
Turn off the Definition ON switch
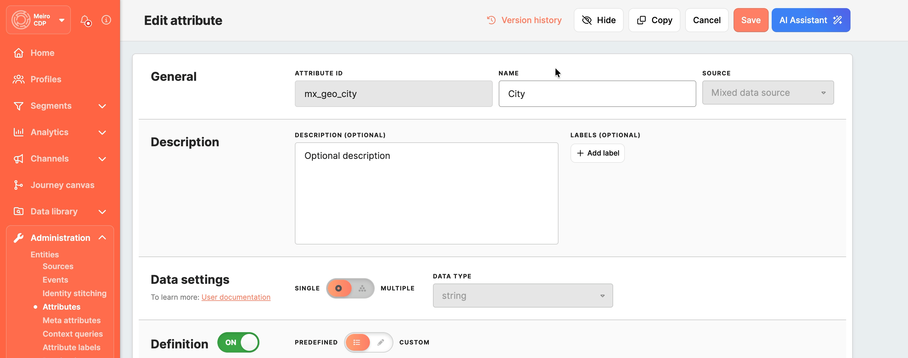(238, 342)
